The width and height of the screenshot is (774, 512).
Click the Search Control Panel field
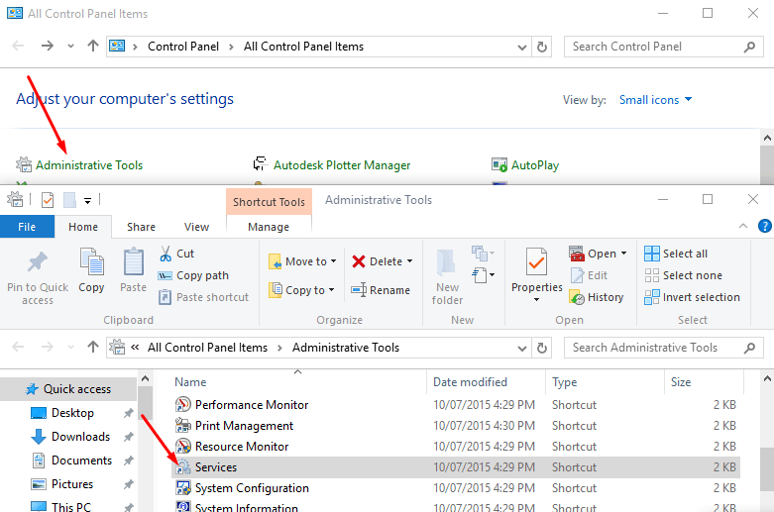click(662, 47)
